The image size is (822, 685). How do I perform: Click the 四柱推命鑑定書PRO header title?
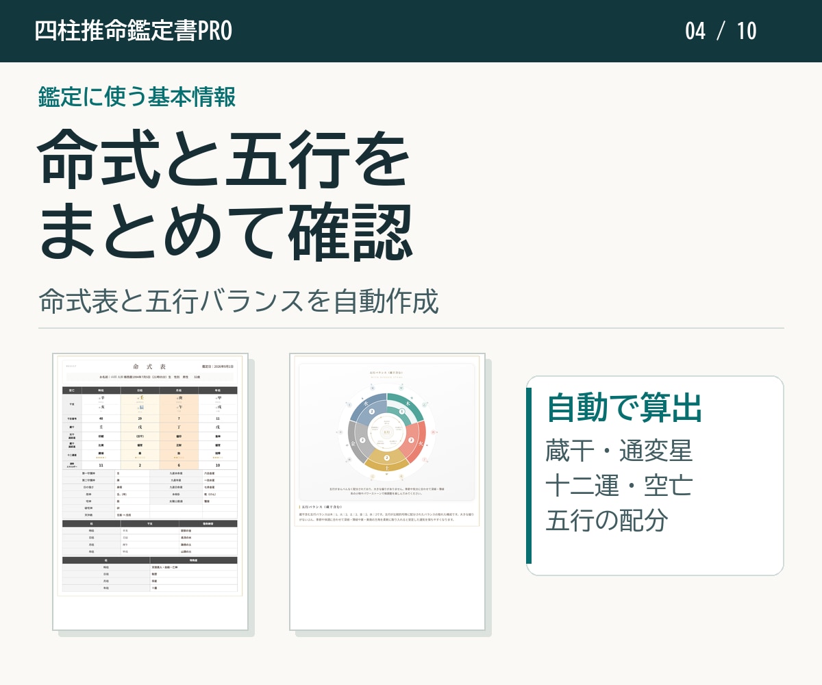point(133,31)
